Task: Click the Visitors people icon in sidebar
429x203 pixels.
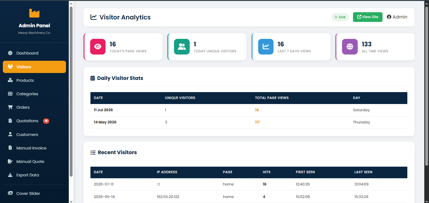Action: pos(10,67)
